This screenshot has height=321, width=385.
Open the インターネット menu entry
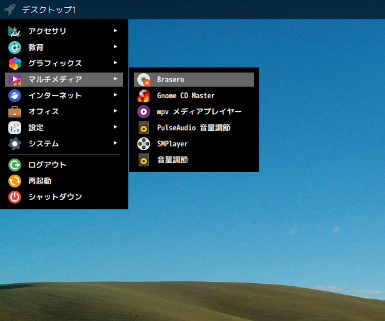coord(64,96)
